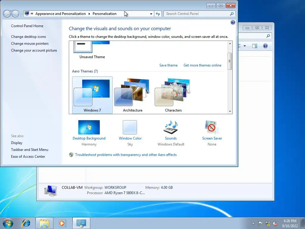The height and width of the screenshot is (229, 305).
Task: Open the Appearance and Personalization breadcrumb
Action: tap(60, 14)
